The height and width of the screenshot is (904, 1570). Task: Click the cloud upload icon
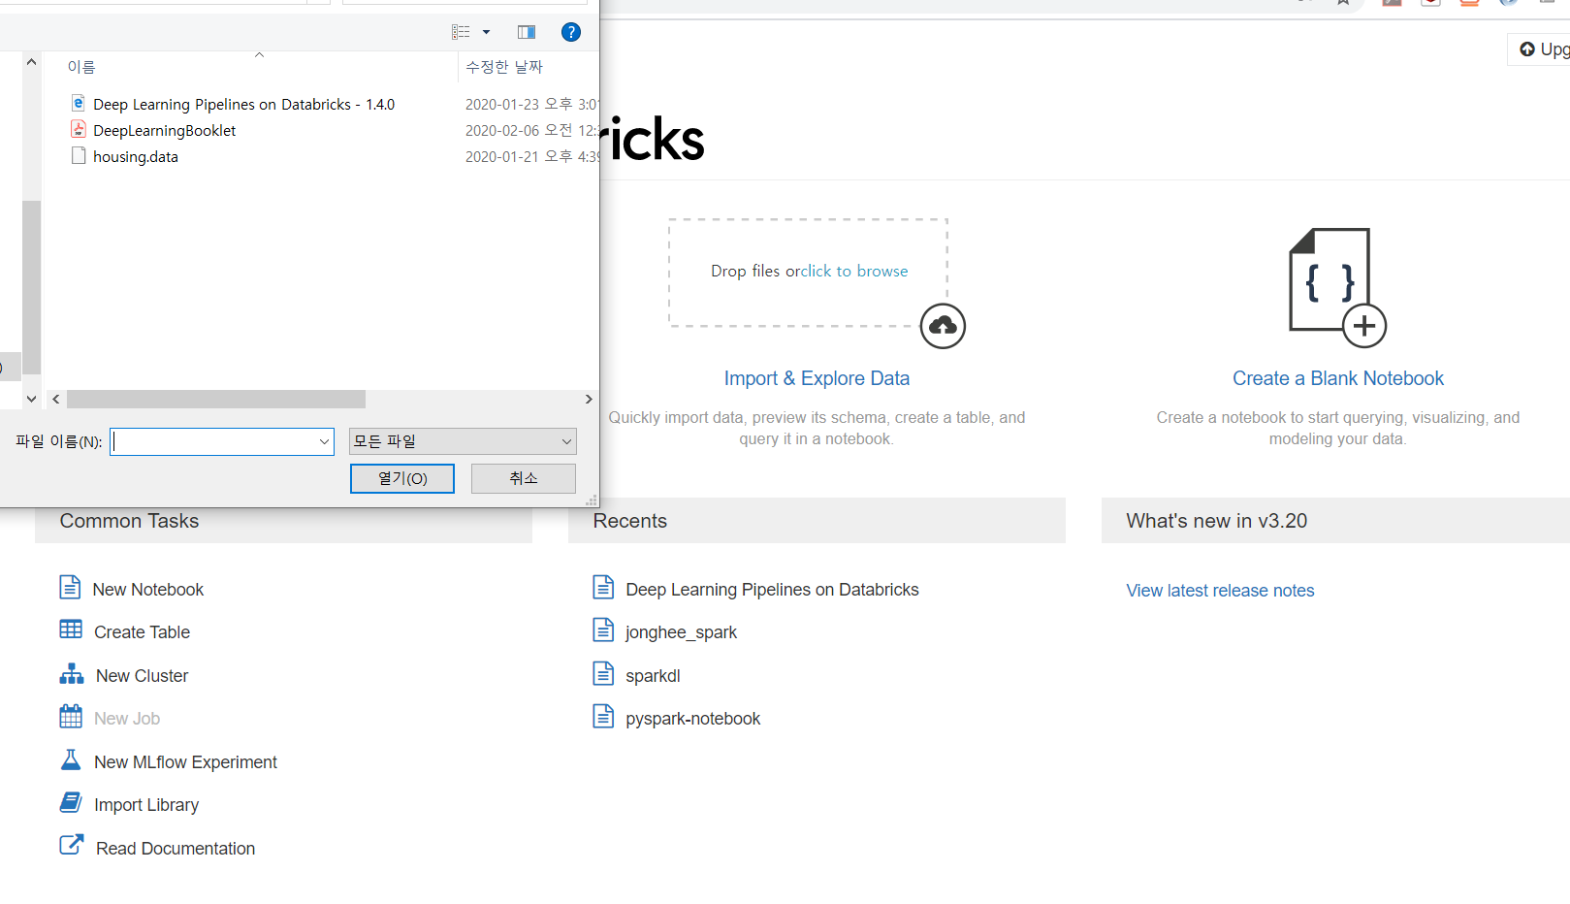coord(943,326)
